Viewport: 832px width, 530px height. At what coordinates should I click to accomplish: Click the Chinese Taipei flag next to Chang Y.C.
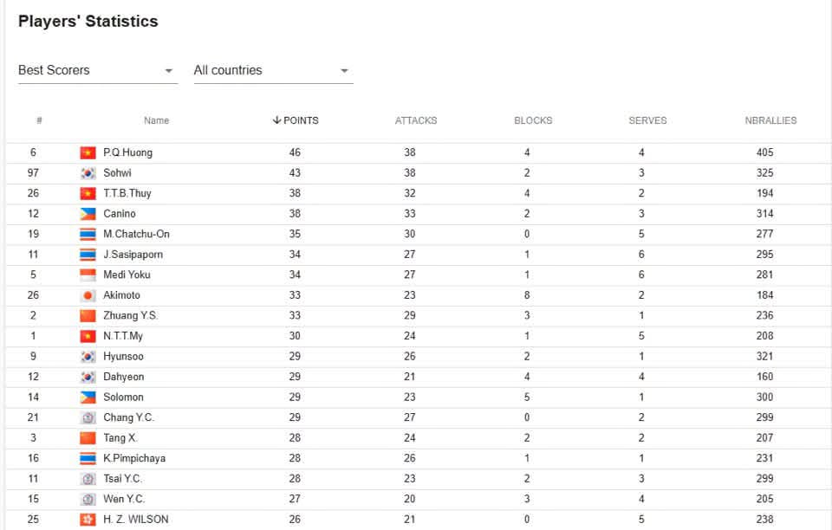click(x=88, y=418)
